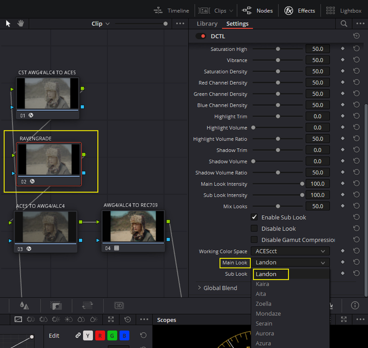Toggle the DCTL effect on/off switch

coord(201,36)
